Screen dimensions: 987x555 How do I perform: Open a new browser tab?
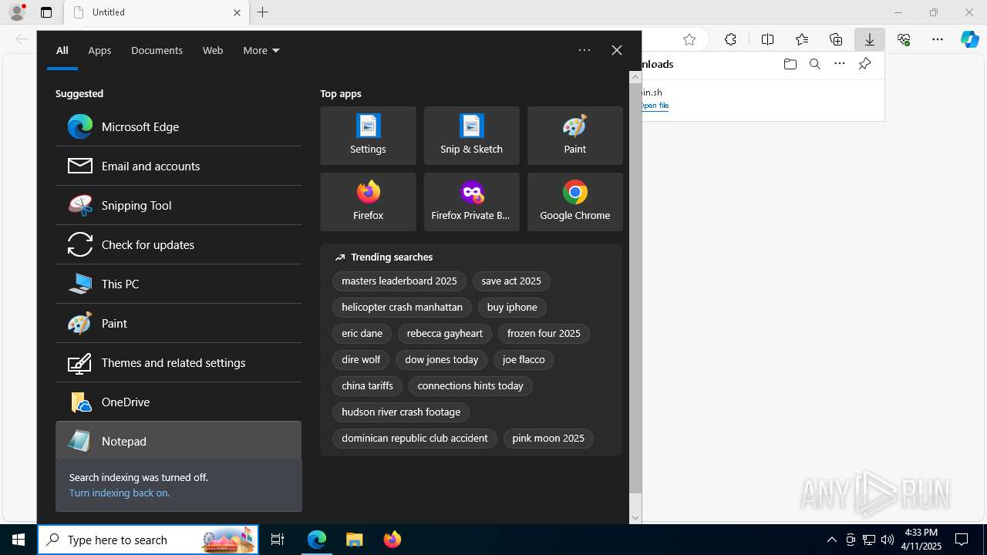(263, 12)
